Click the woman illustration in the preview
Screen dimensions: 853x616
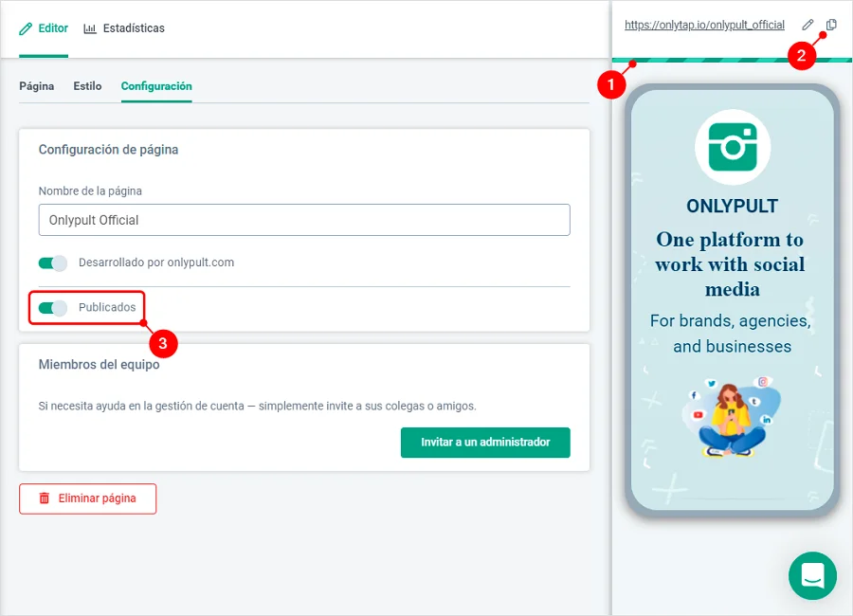(732, 416)
